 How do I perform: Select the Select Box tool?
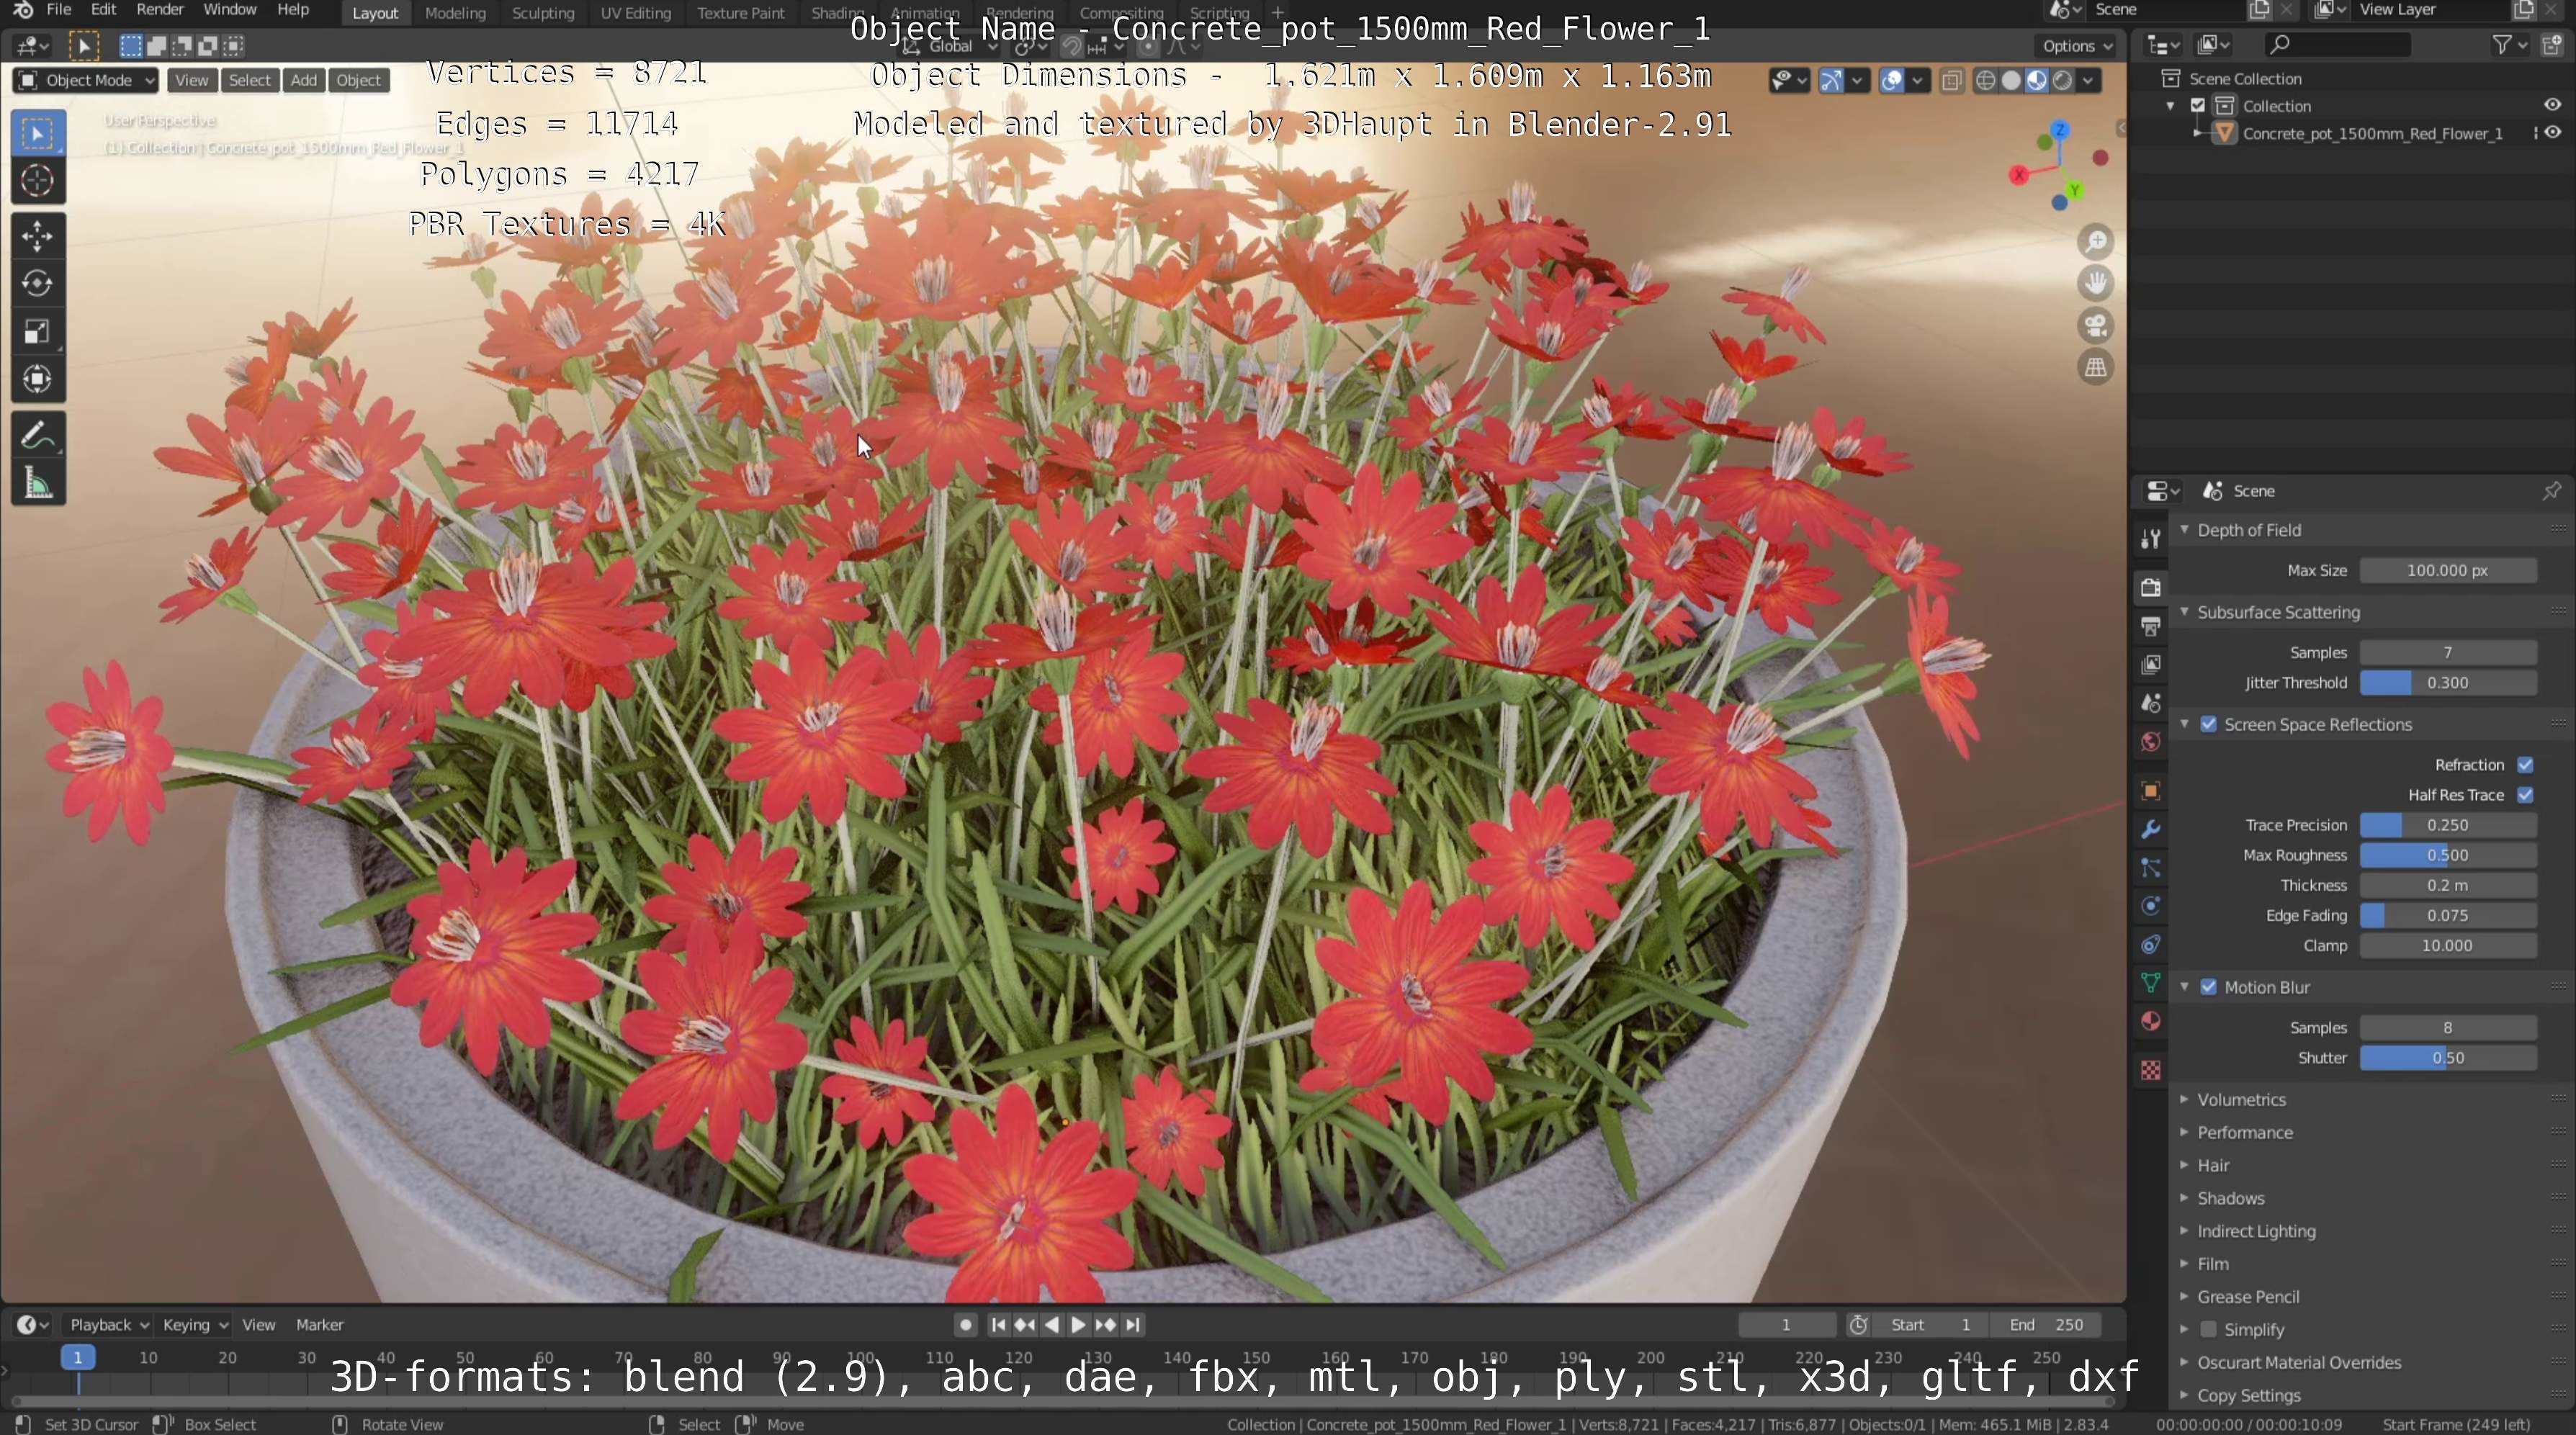(x=38, y=134)
